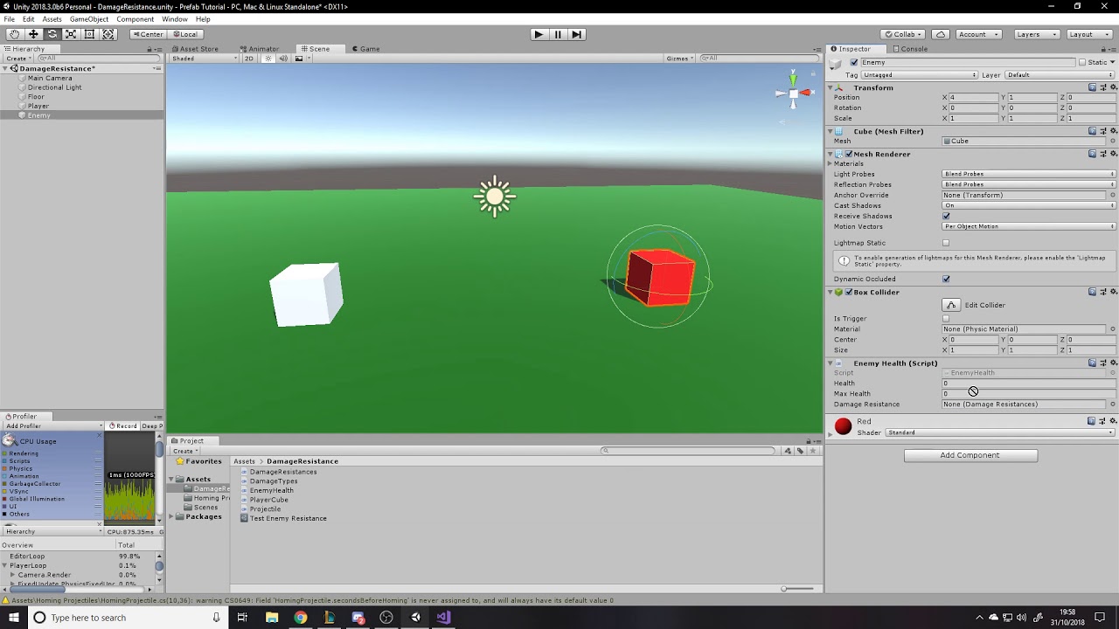Open Red material settings gear
The width and height of the screenshot is (1119, 629).
(x=1113, y=421)
